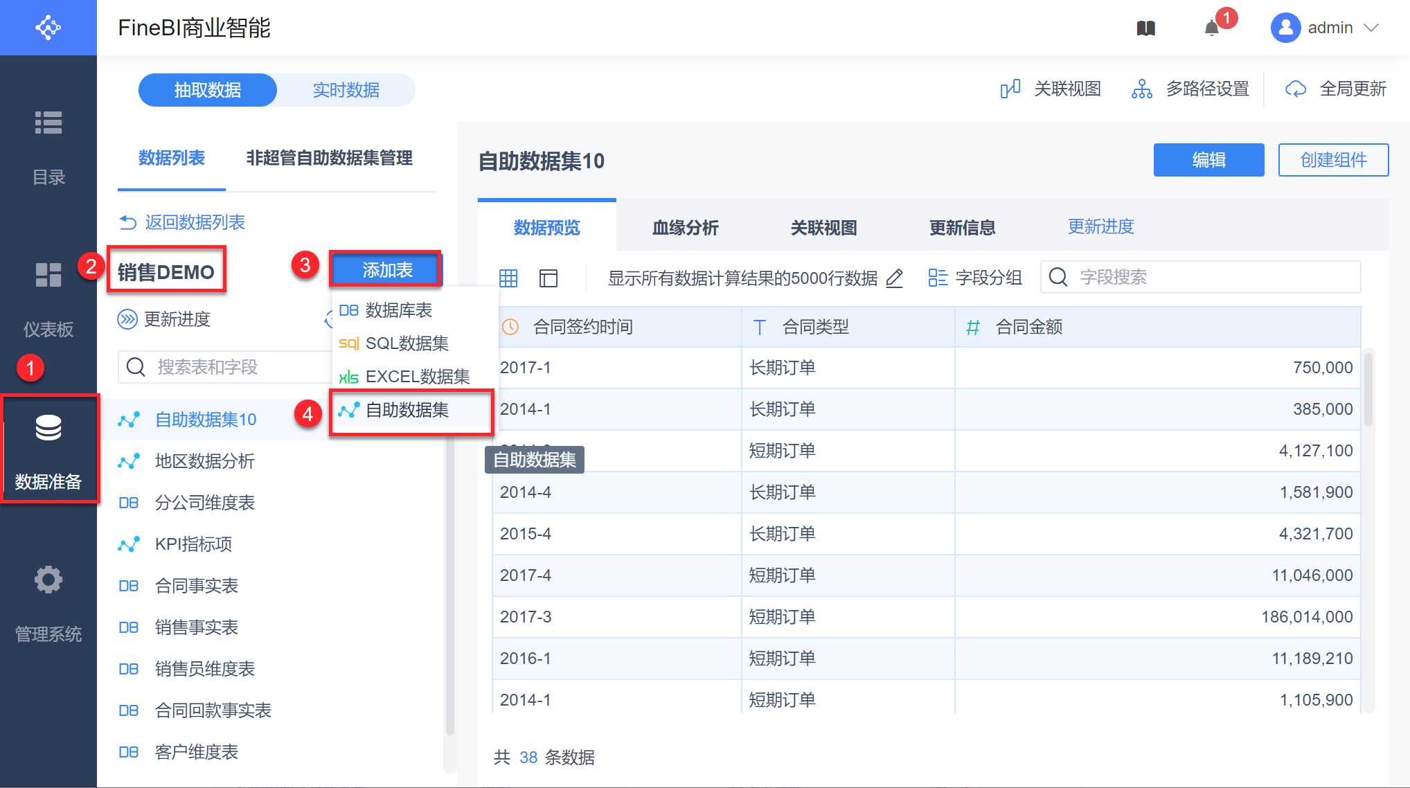
Task: Open the field grouping option (字段分组)
Action: click(975, 278)
